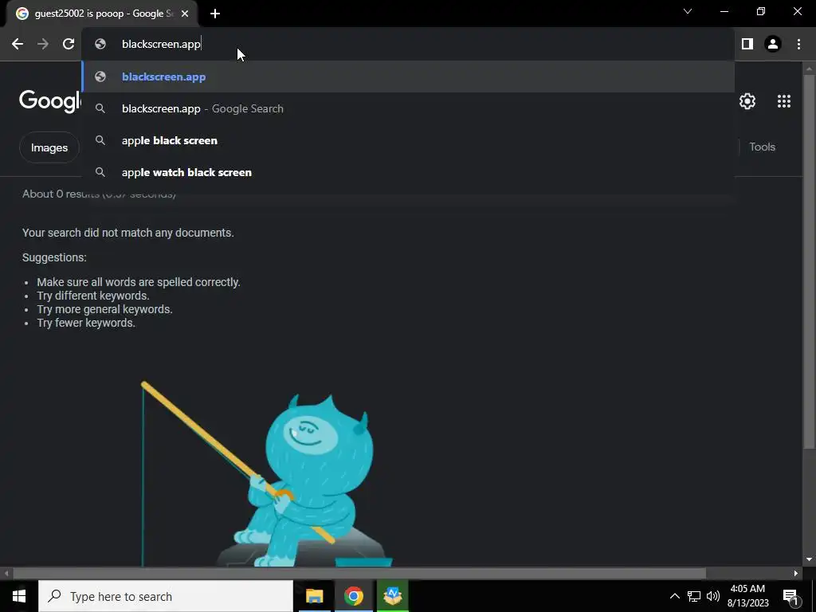
Task: Open Chrome three-dot menu
Action: click(x=798, y=45)
